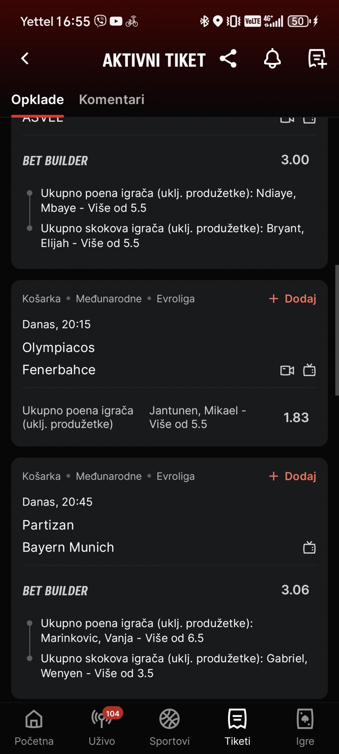
Task: Open the Partizan vs Bayern Munich match
Action: (68, 536)
